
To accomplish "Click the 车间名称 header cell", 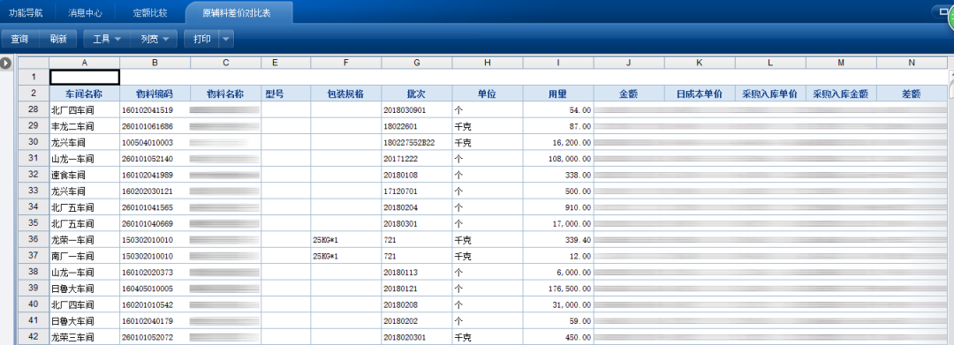I will click(85, 94).
